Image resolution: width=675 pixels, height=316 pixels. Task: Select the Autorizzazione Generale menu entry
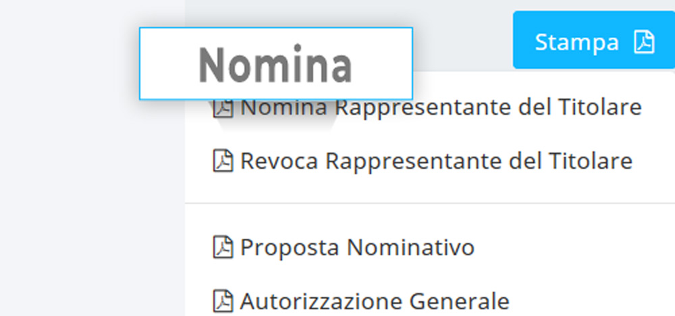click(374, 300)
